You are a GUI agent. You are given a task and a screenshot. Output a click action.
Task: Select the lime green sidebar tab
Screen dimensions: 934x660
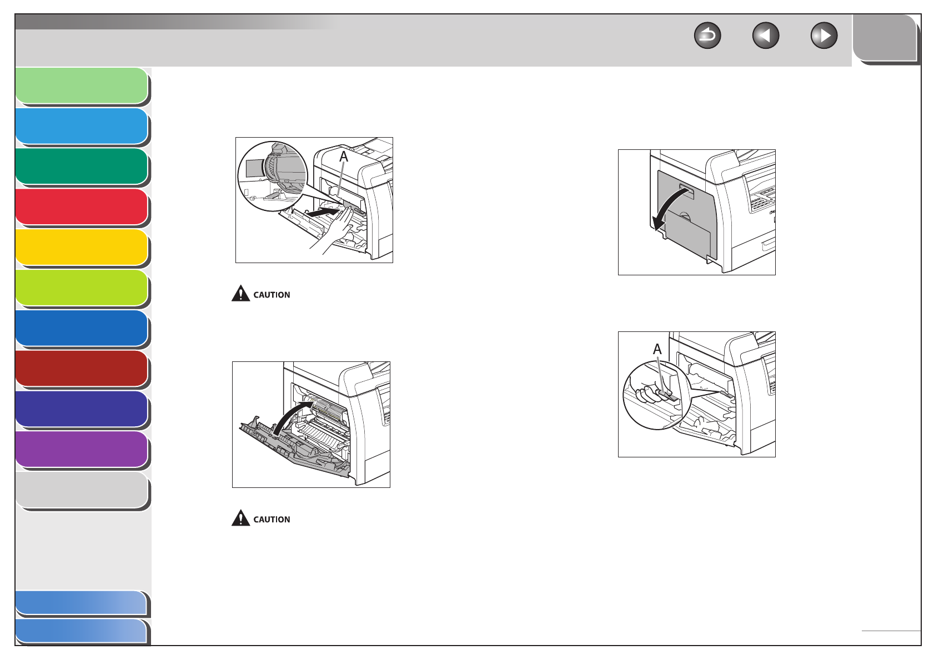[x=82, y=288]
